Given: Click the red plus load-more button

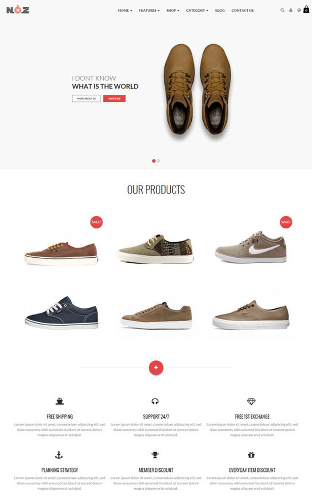Looking at the screenshot, I should coord(156,368).
